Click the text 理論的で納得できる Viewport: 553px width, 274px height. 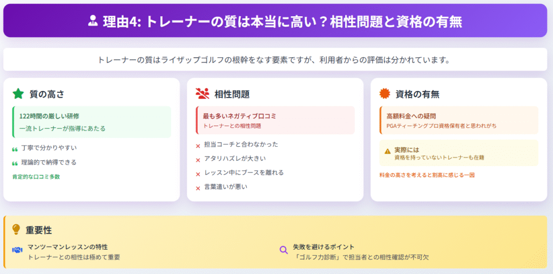coord(49,162)
